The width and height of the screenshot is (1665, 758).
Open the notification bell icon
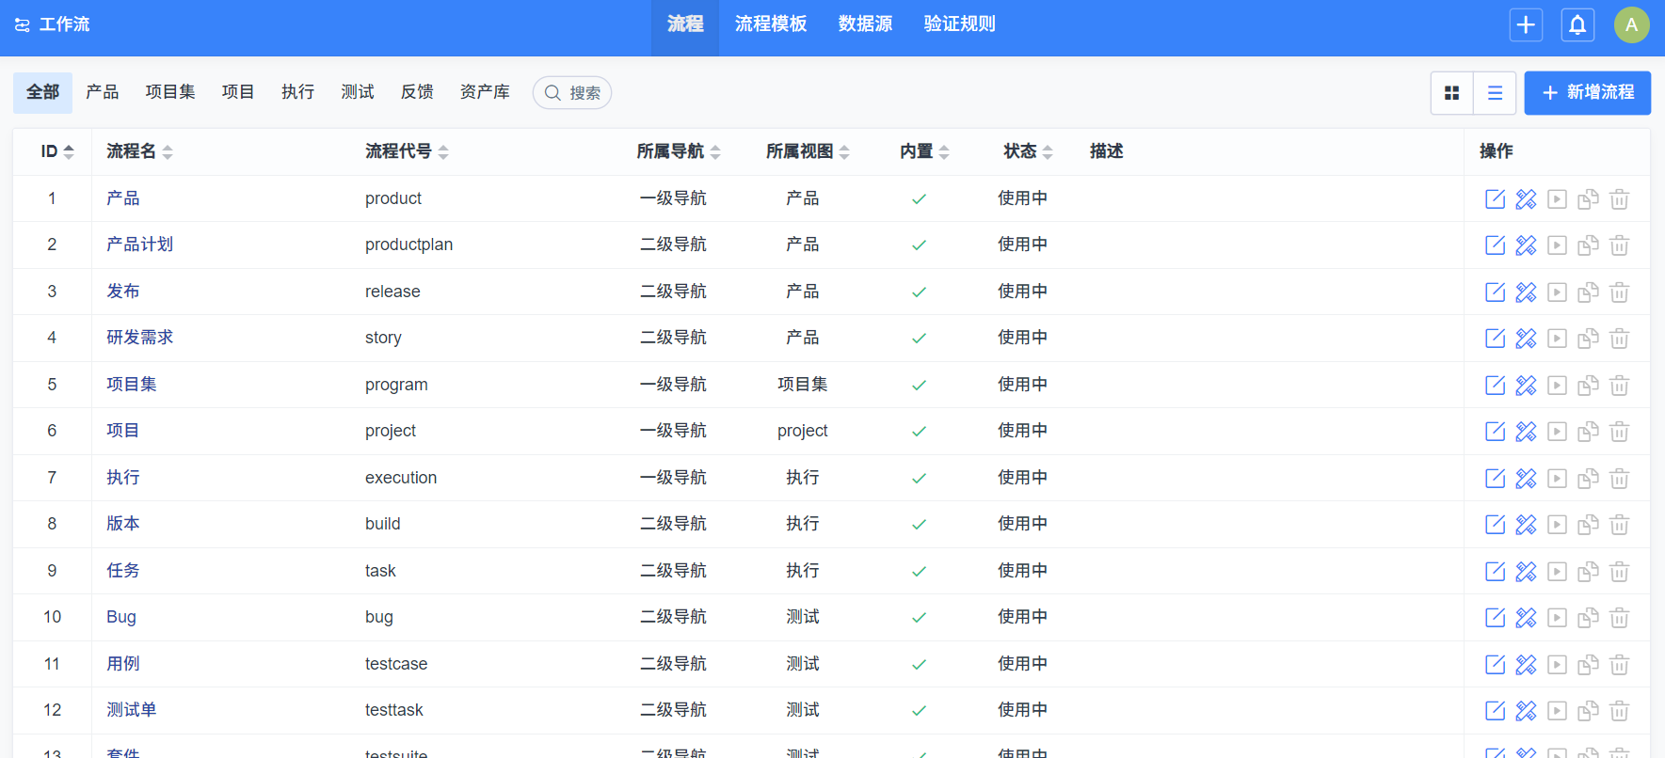point(1577,24)
